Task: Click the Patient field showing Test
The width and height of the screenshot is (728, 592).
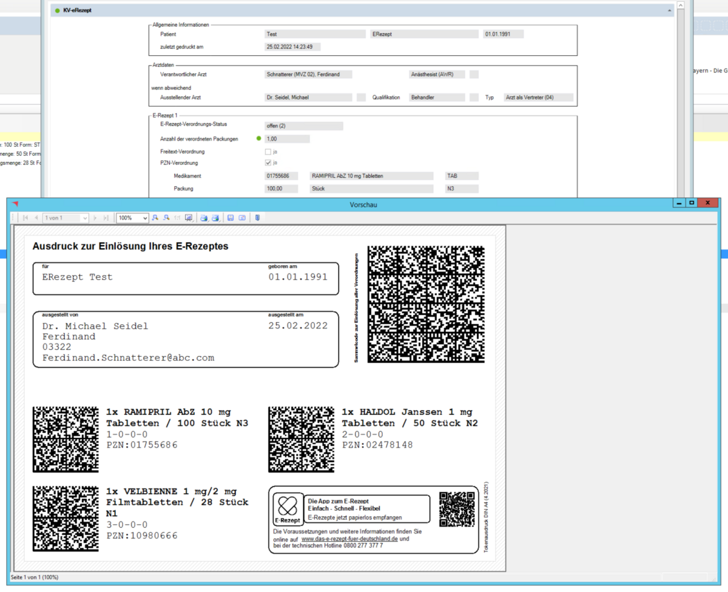Action: click(315, 35)
